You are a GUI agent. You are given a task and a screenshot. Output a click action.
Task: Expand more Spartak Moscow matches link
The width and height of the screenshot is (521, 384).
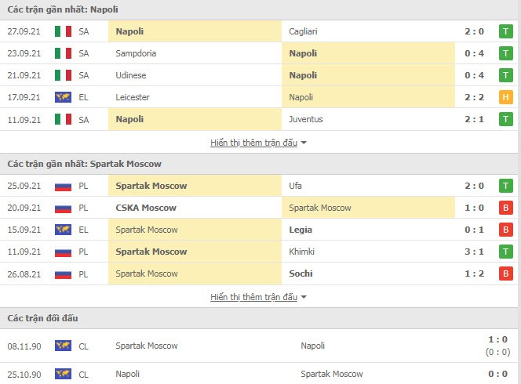click(x=253, y=297)
